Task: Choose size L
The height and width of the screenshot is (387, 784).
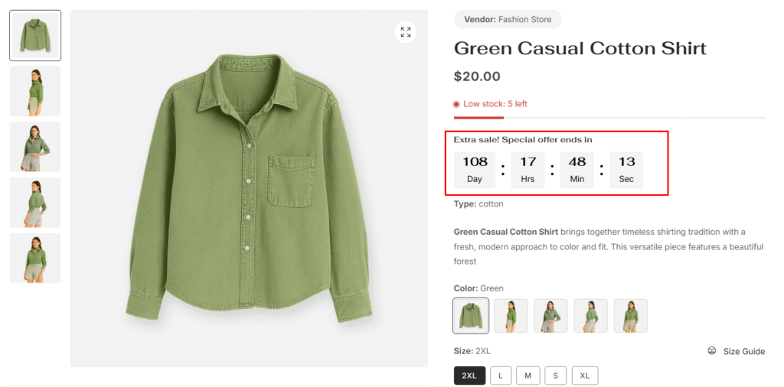Action: (501, 376)
